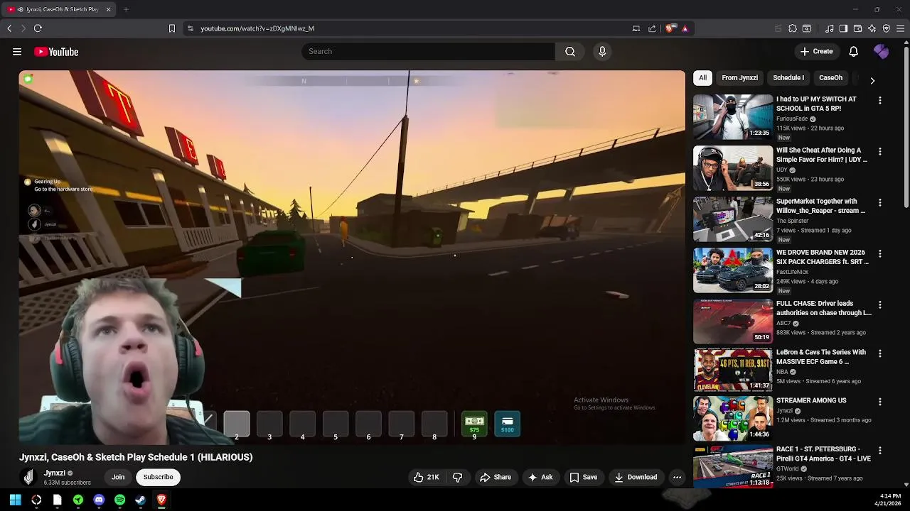Share the video
Image resolution: width=910 pixels, height=511 pixels.
point(496,477)
